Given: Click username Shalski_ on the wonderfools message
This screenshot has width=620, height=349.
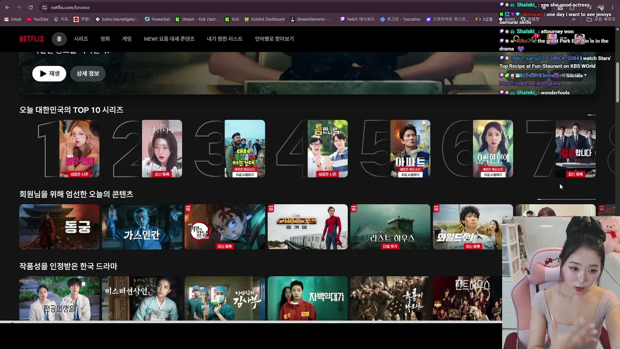Looking at the screenshot, I should 527,93.
